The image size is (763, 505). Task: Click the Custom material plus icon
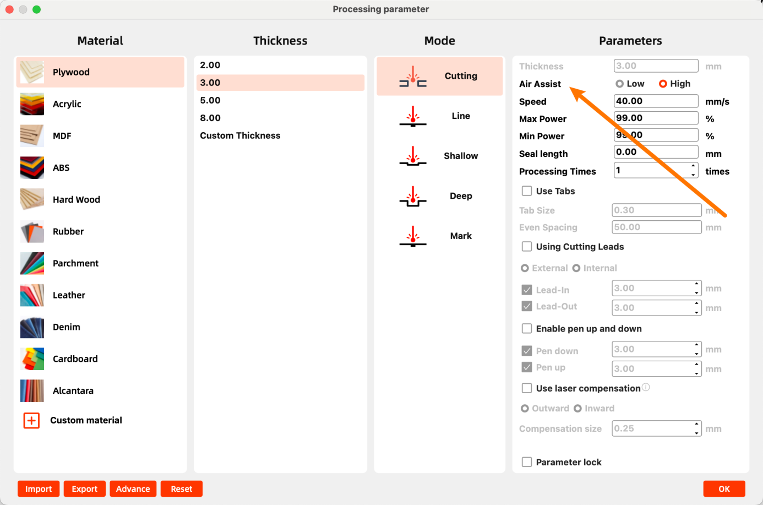coord(31,420)
